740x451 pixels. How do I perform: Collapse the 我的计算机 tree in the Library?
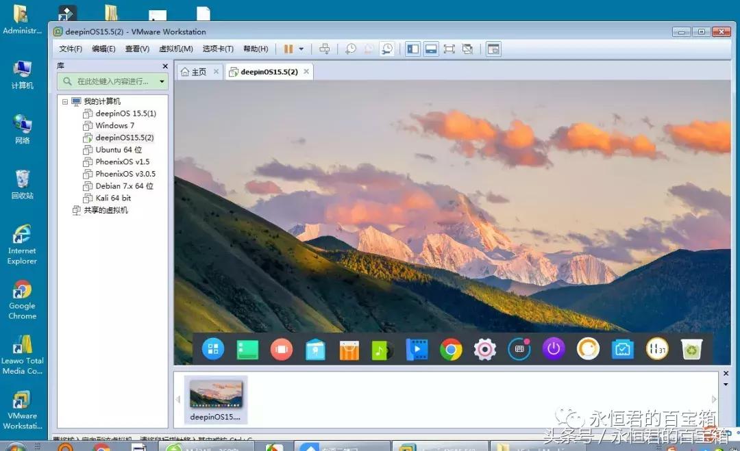click(x=65, y=101)
